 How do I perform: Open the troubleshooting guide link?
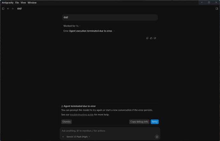(x=82, y=115)
